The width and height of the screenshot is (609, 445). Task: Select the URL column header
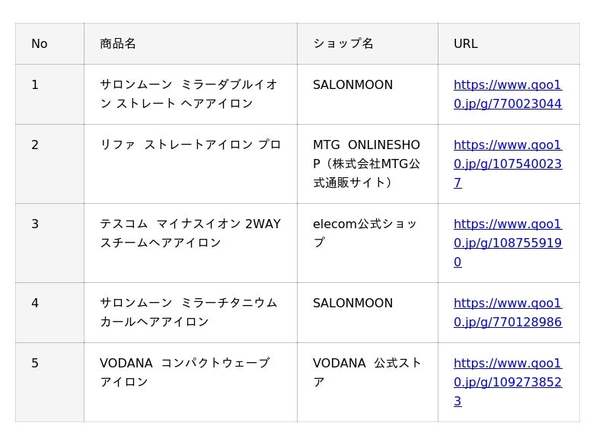point(465,43)
